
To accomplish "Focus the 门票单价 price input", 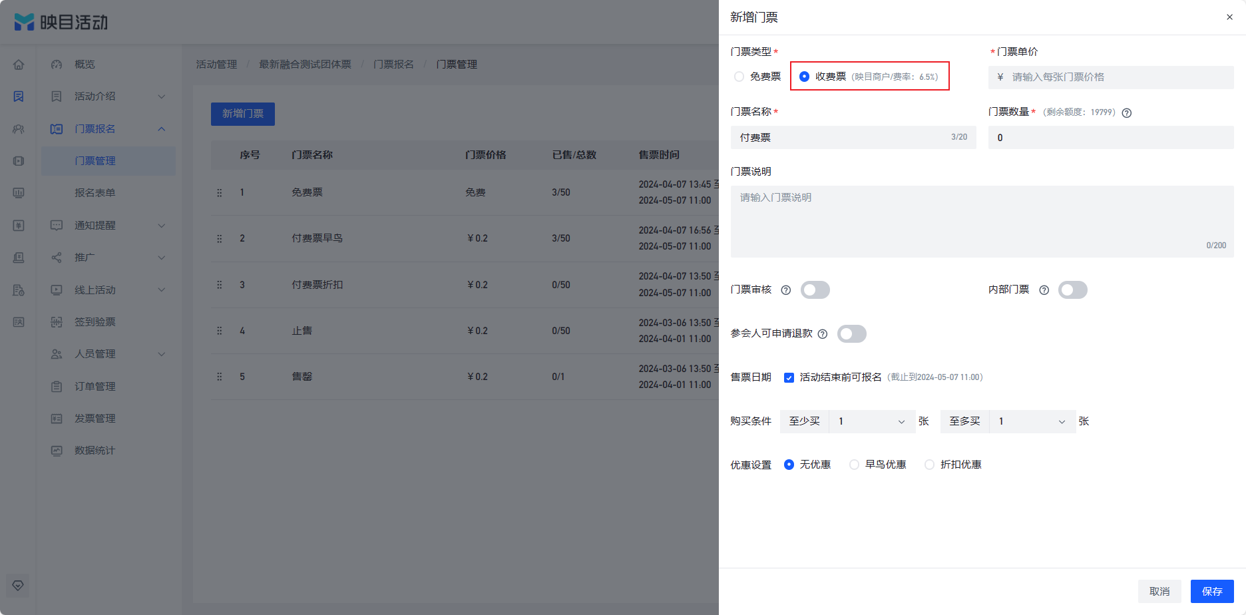I will coord(1111,77).
